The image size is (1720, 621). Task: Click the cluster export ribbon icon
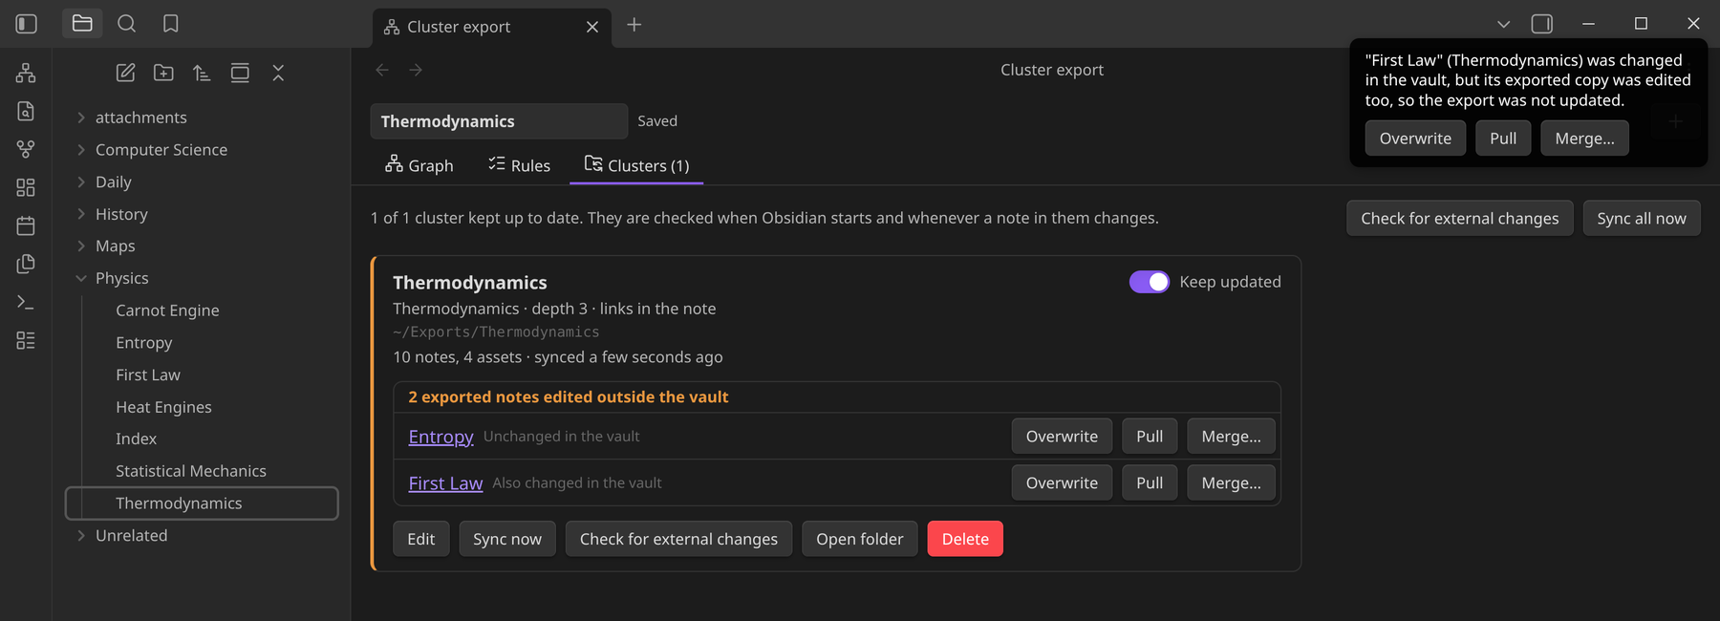click(x=26, y=73)
